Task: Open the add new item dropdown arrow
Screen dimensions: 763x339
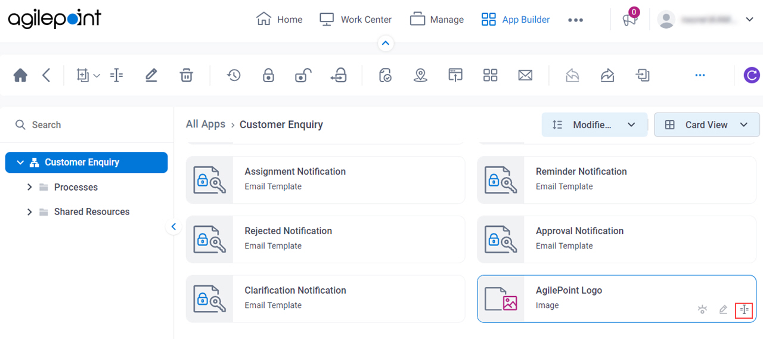Action: click(97, 76)
